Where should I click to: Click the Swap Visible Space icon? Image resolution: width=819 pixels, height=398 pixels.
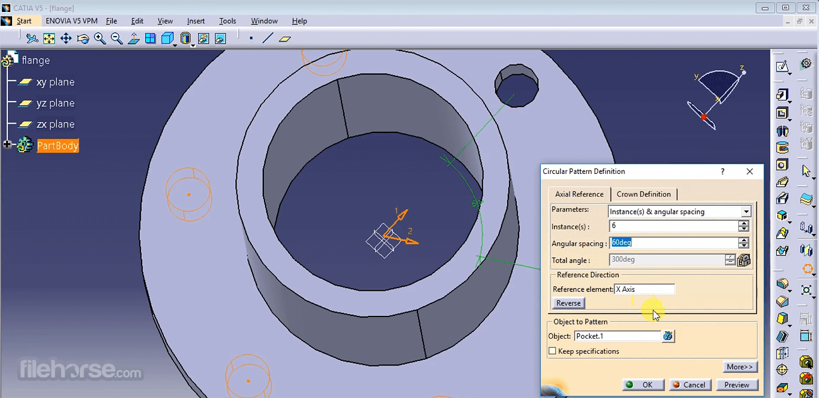(220, 38)
